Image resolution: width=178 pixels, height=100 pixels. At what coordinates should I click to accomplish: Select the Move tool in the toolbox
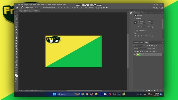(x=16, y=14)
